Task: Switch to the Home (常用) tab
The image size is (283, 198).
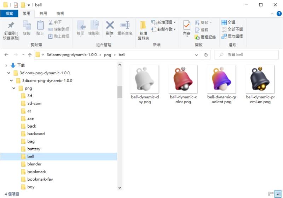Action: 26,13
